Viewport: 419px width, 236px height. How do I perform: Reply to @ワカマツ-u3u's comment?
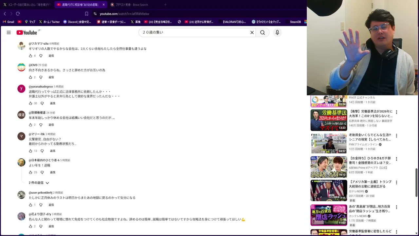(x=51, y=56)
